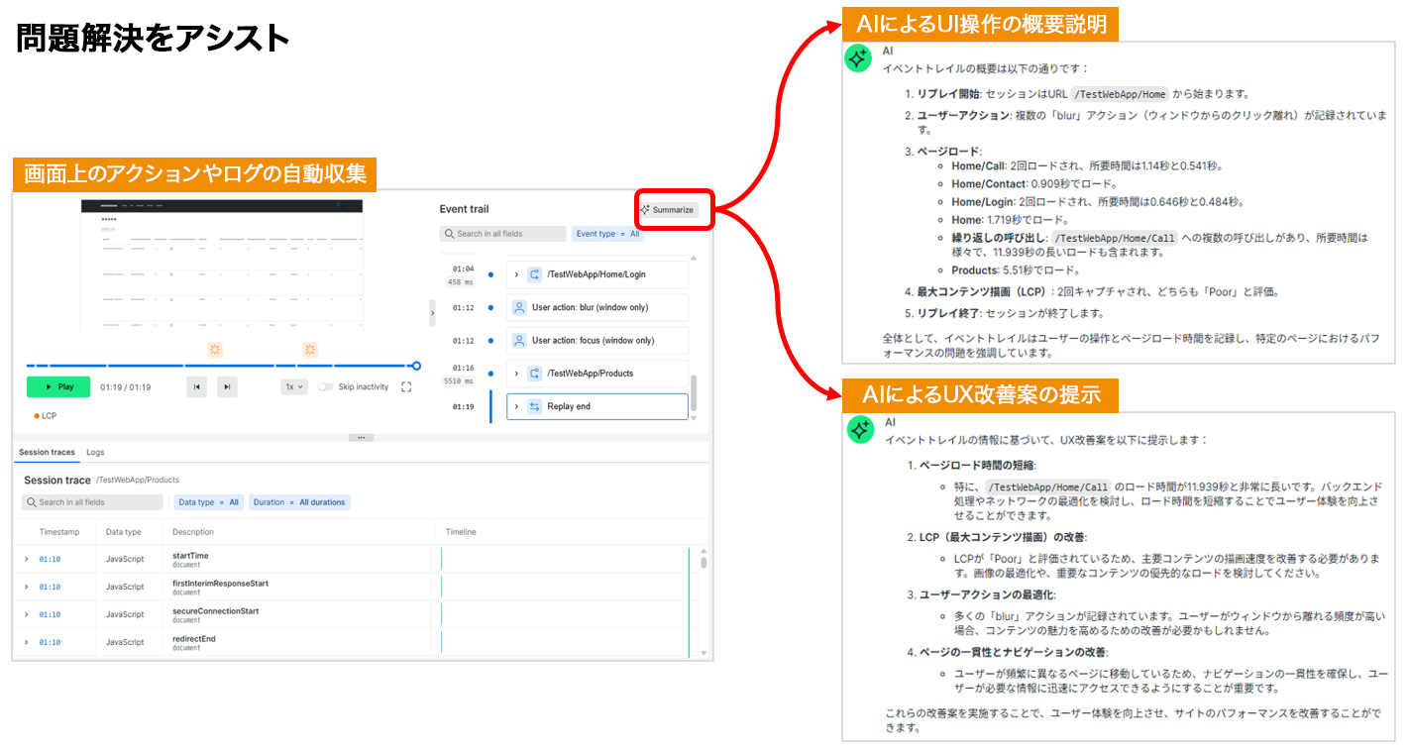Image resolution: width=1409 pixels, height=754 pixels.
Task: Click the AI sparkle avatar in UX improvement panel
Action: [859, 430]
